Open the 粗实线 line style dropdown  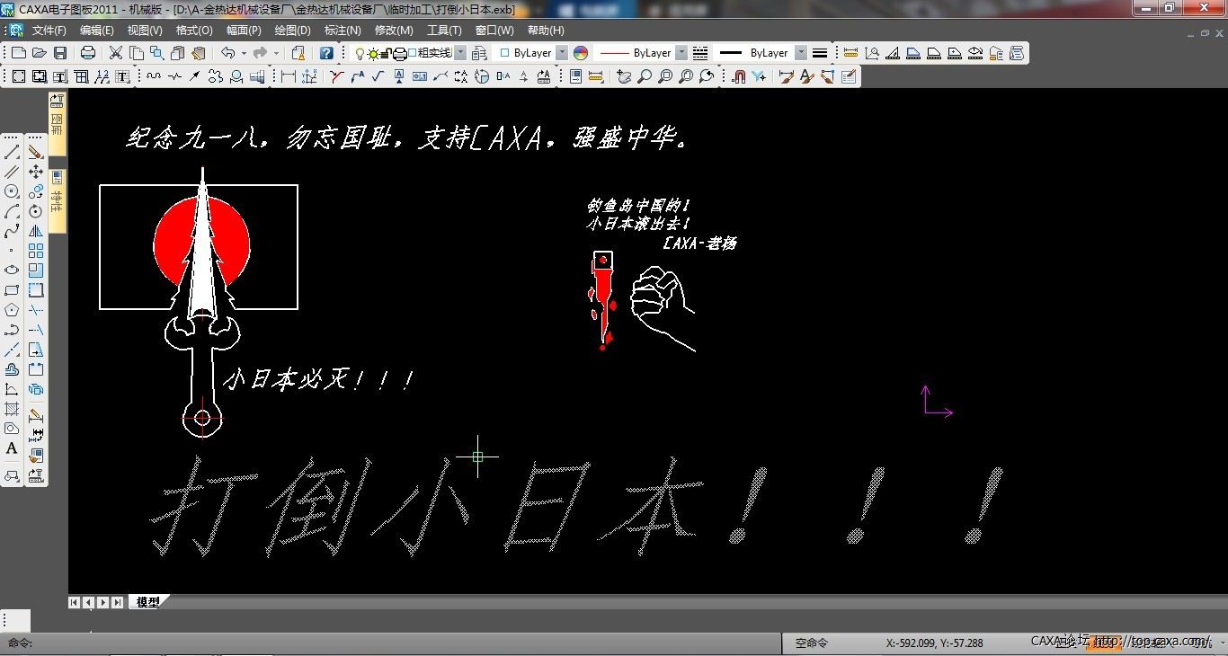pyautogui.click(x=460, y=53)
